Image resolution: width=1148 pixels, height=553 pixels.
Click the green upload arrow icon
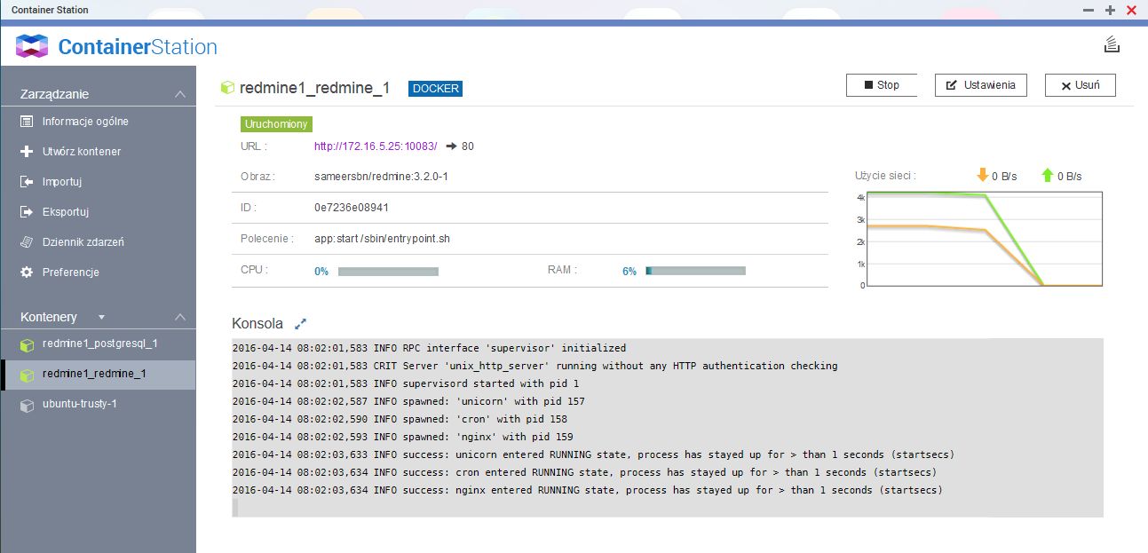tap(1048, 176)
